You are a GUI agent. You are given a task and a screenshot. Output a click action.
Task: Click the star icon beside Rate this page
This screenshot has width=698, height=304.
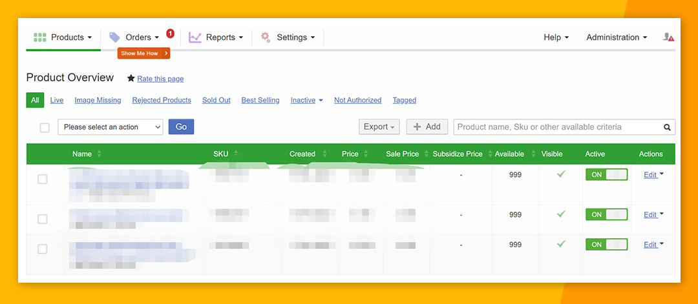[x=131, y=78]
